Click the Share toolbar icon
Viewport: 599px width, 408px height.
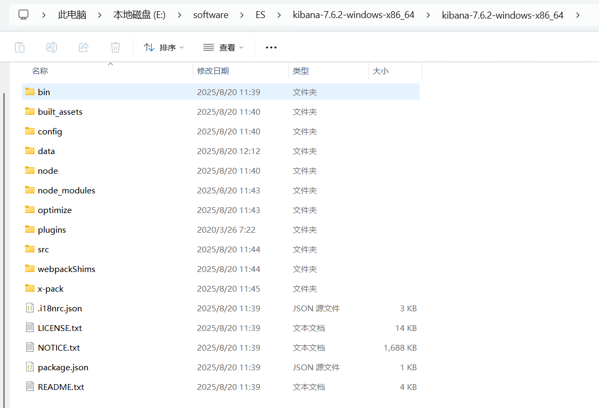(x=84, y=47)
